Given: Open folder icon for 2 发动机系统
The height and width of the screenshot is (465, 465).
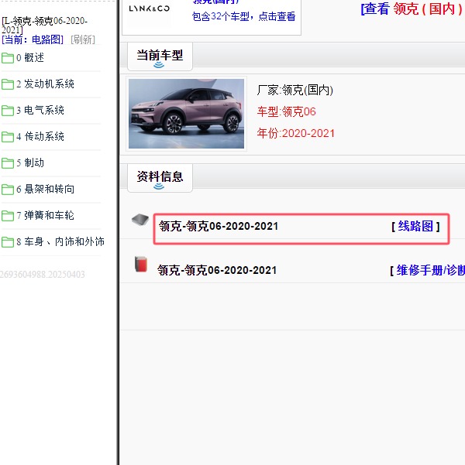Looking at the screenshot, I should 8,84.
